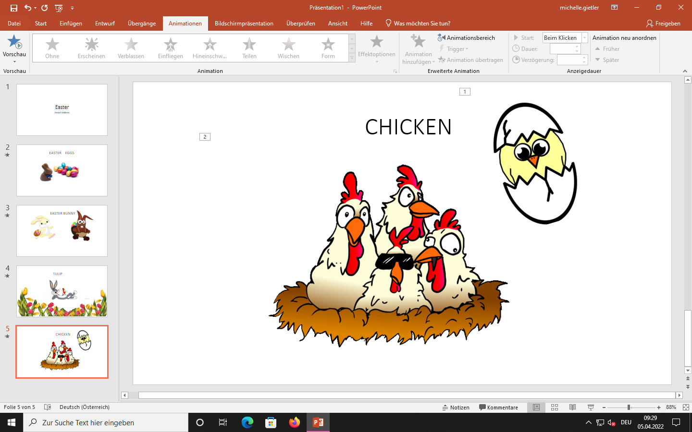
Task: Undo the last action
Action: (28, 8)
